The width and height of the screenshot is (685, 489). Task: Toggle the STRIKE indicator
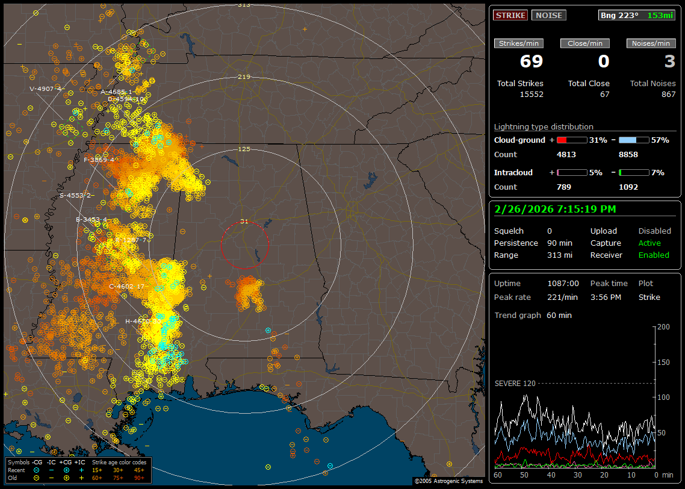(510, 15)
